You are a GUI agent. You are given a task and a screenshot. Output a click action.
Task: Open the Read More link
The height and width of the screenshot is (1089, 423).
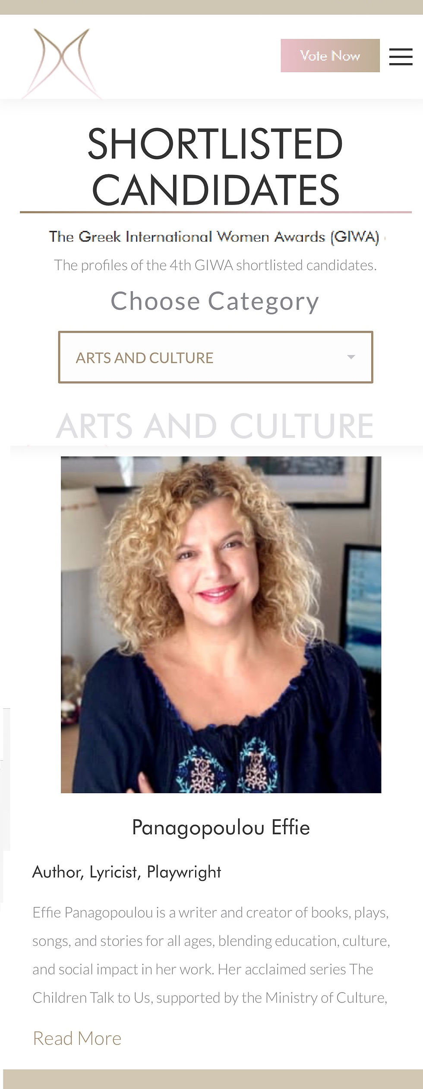pyautogui.click(x=77, y=1038)
